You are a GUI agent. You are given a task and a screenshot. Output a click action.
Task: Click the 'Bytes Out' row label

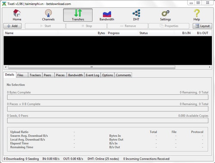coord(116,139)
